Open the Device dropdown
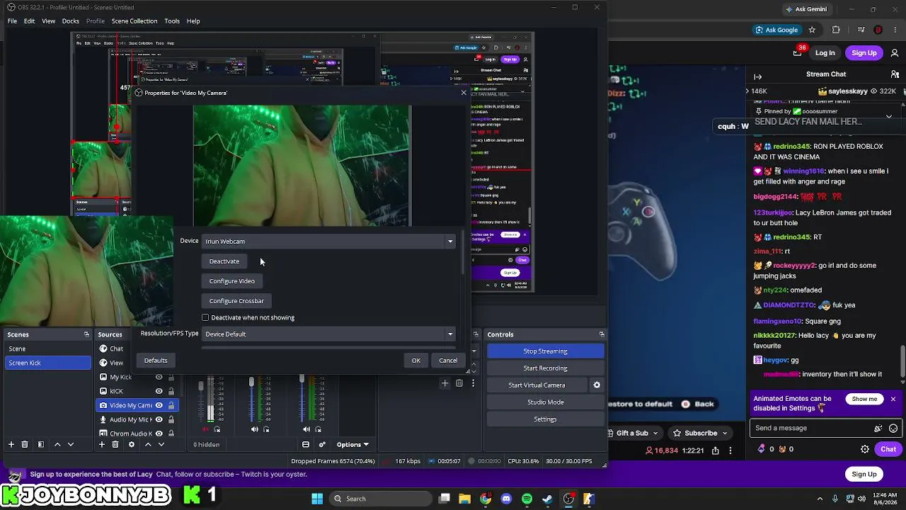 (x=329, y=242)
